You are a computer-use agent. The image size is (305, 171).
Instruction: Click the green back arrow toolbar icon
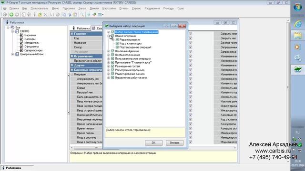tap(11, 15)
